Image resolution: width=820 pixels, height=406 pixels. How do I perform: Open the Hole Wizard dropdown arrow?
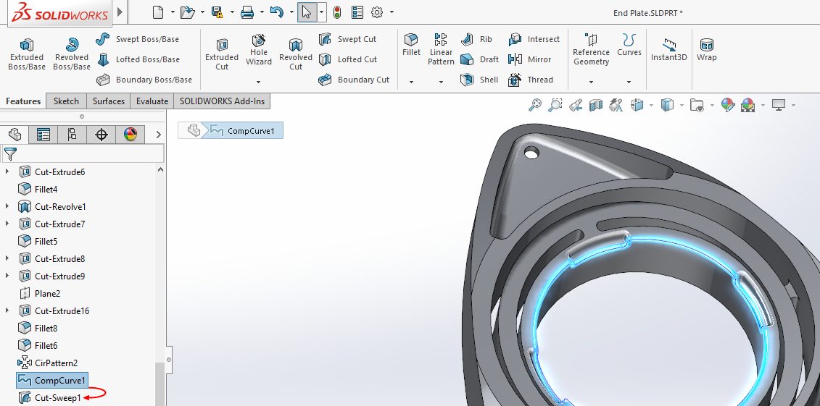tap(259, 82)
